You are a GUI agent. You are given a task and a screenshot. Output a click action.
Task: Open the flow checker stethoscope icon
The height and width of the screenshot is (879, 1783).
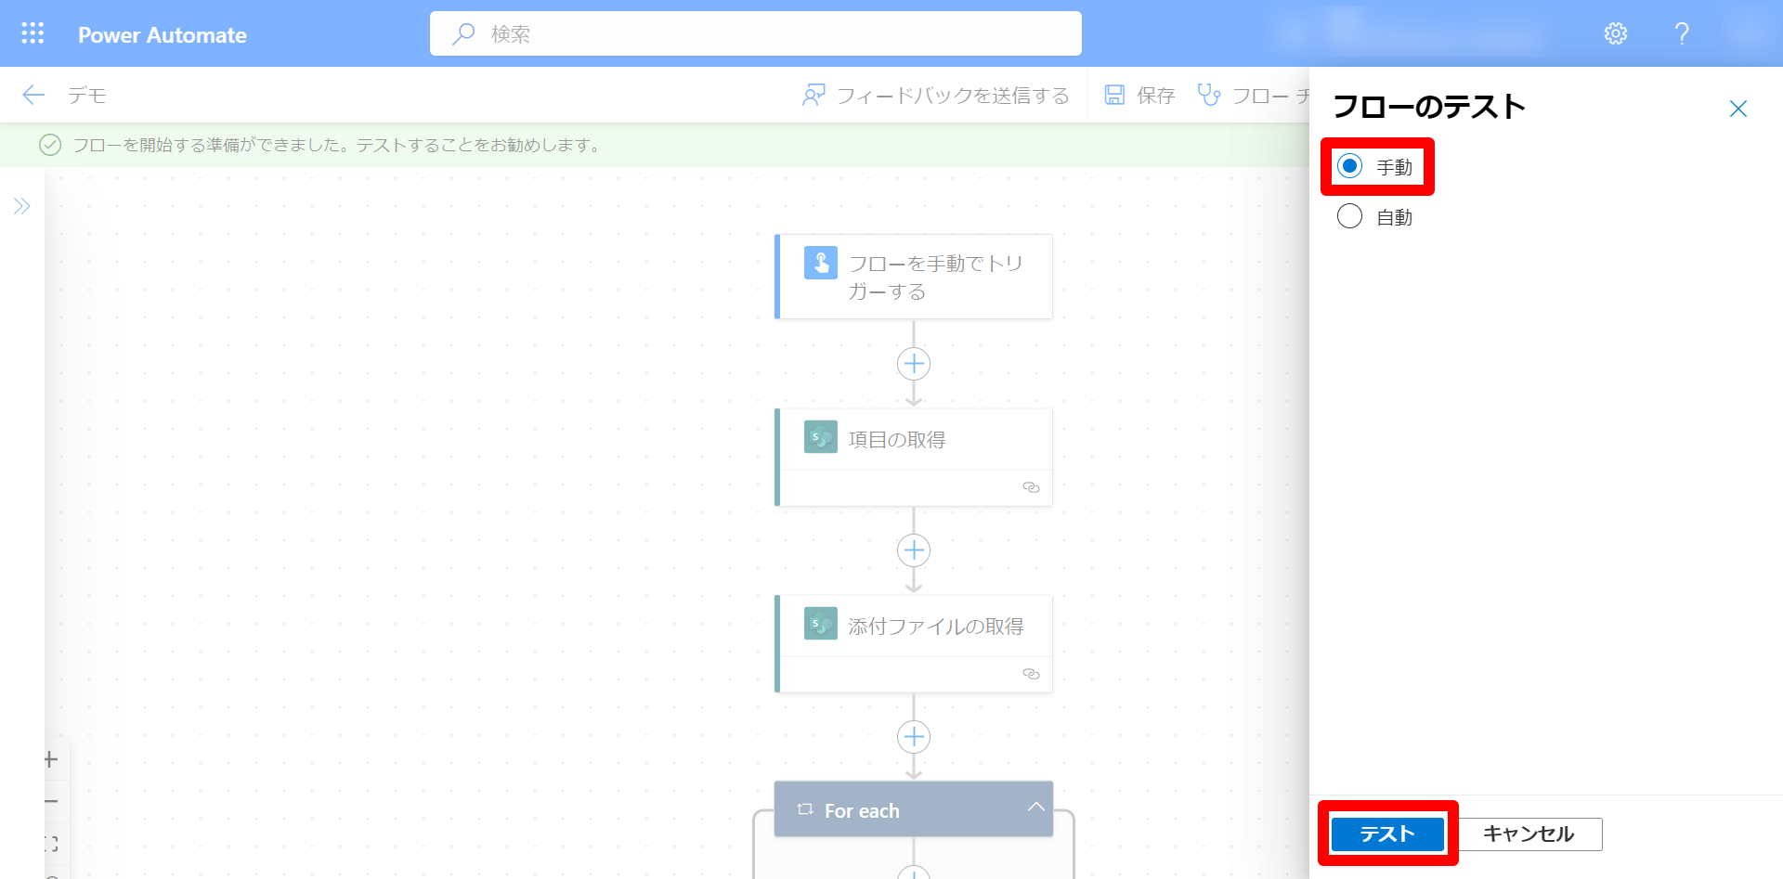(1208, 95)
